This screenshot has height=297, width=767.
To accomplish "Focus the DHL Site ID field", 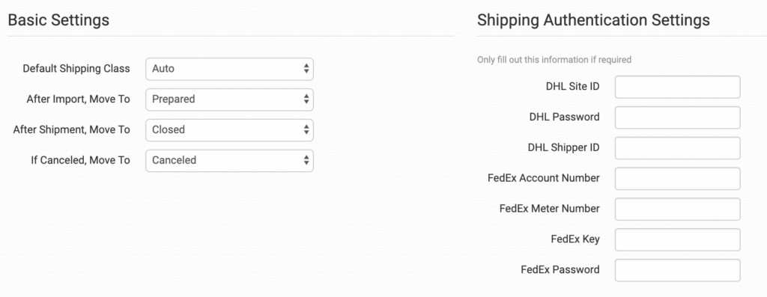I will (677, 87).
